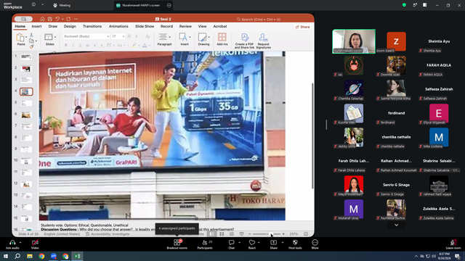
Task: Open the React emoji menu
Action: tap(252, 244)
